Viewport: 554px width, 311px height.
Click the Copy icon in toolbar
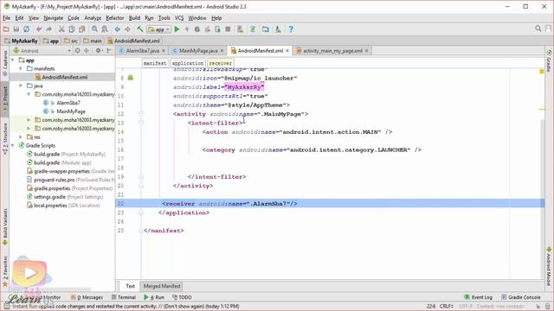[x=72, y=29]
